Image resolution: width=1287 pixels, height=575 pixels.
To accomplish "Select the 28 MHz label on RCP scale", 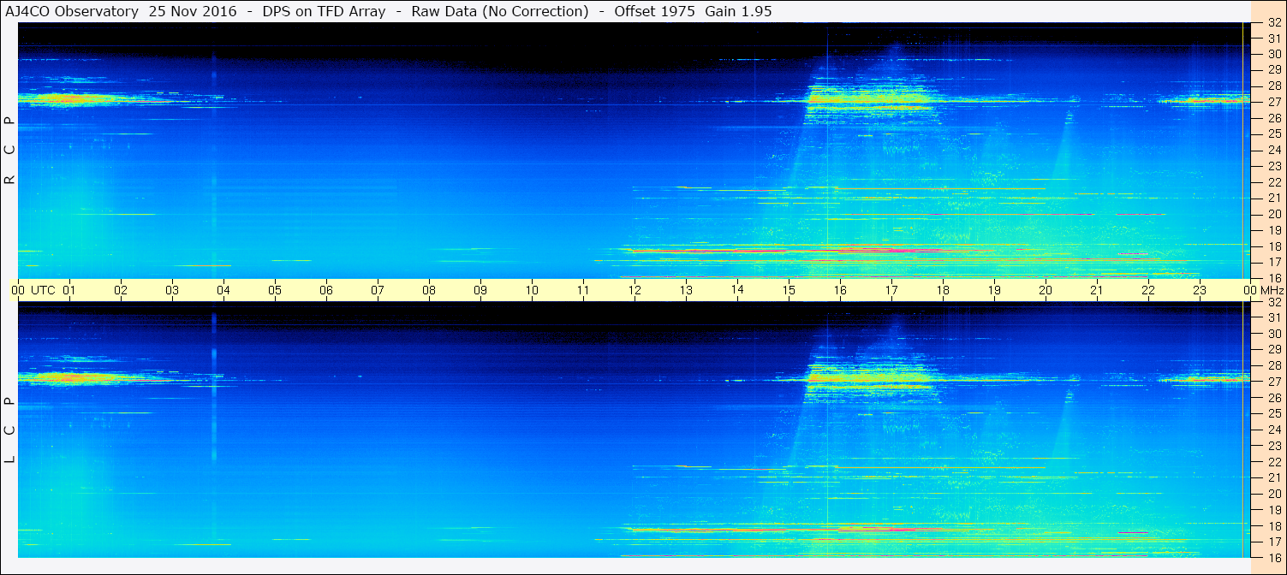I will [1273, 86].
